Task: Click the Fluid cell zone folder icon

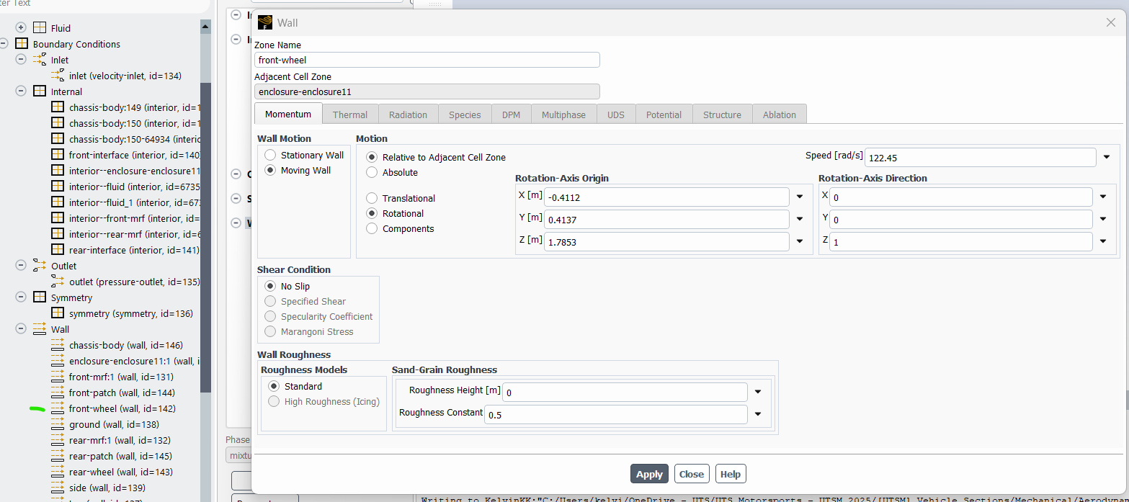Action: tap(40, 28)
